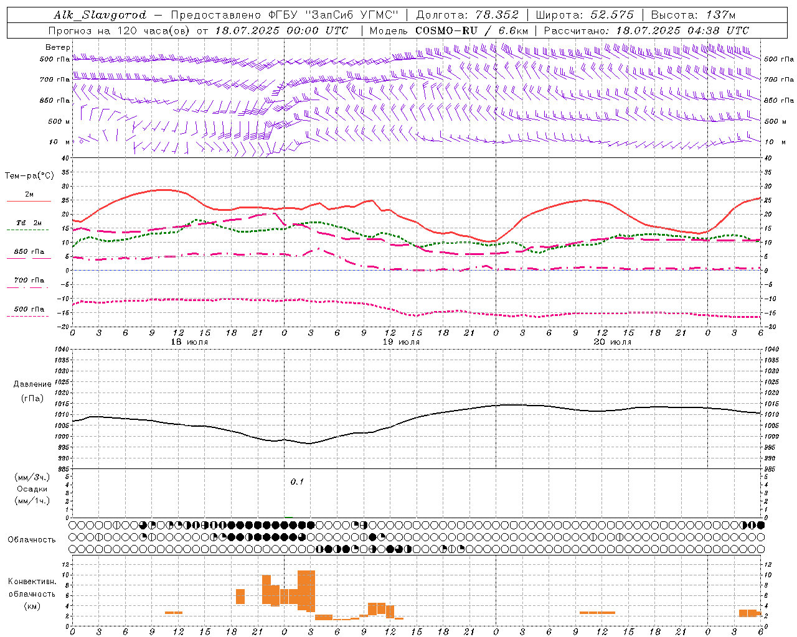Click the forecast start time 18.07.2025 00:00 UTC
This screenshot has height=637, width=797.
click(281, 30)
